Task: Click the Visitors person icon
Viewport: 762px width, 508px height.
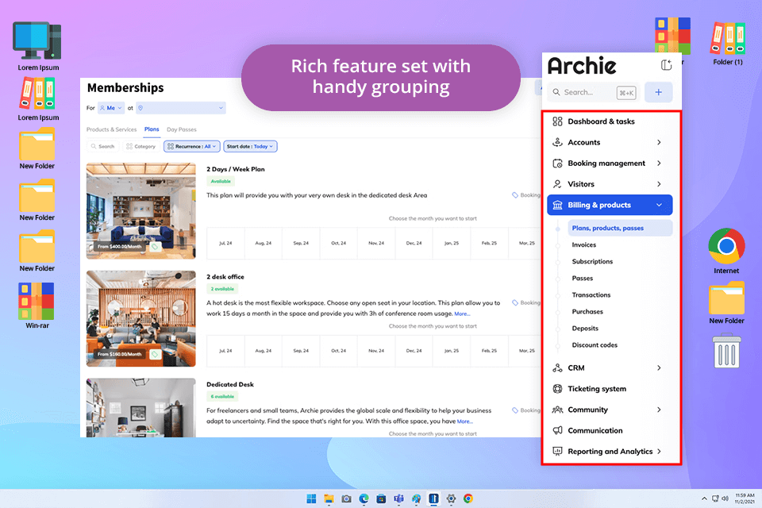Action: coord(557,184)
